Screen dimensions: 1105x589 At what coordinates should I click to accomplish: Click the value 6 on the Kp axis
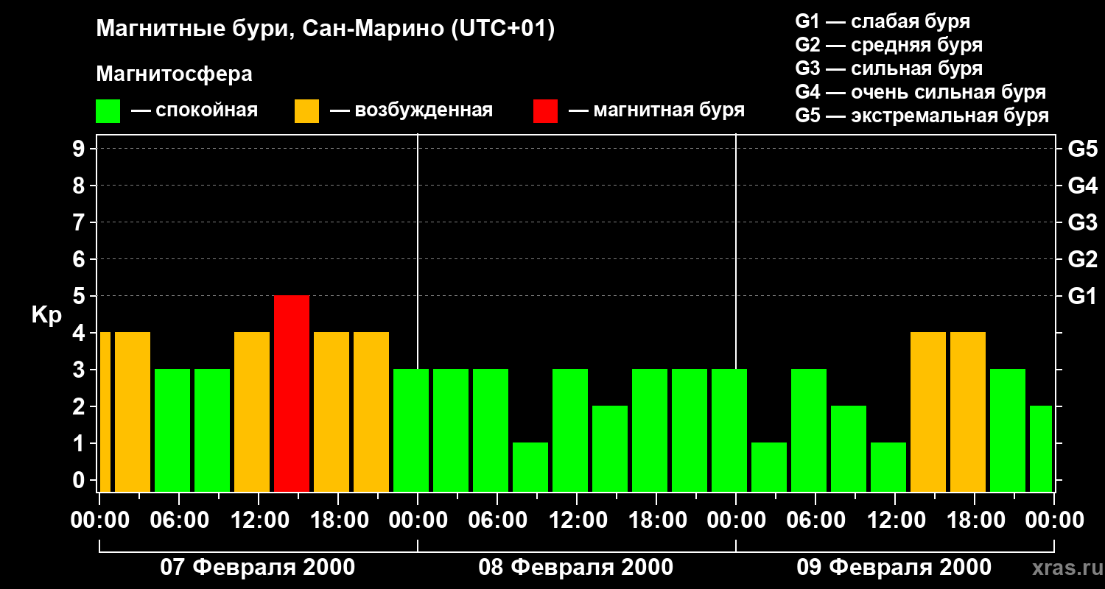[x=80, y=259]
